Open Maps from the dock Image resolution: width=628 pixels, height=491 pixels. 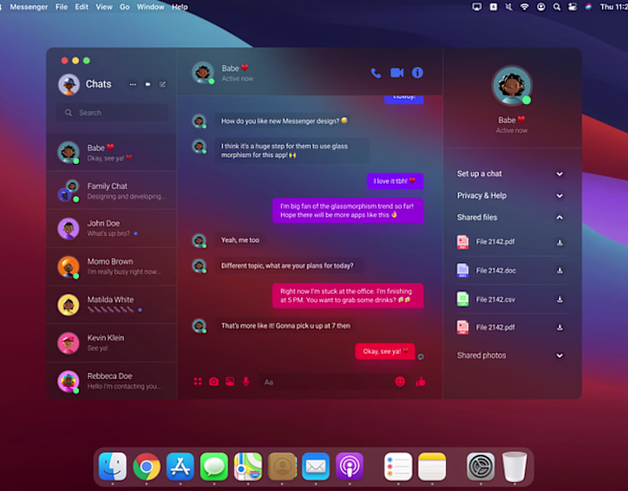tap(248, 466)
